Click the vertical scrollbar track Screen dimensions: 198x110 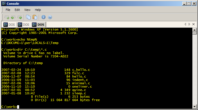(194, 69)
